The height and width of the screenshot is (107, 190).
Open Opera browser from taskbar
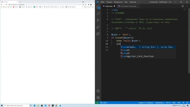tap(49, 106)
